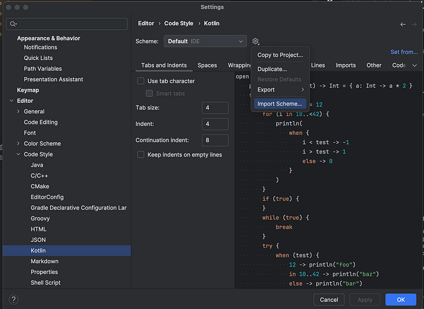Open Quick Lists settings
The image size is (424, 309).
coord(38,58)
